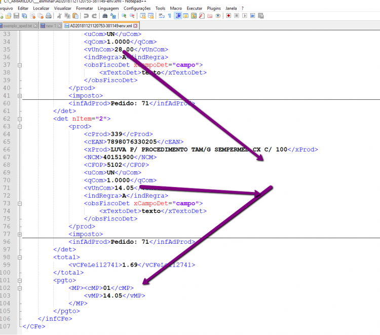Toggle the indent guide button

point(178,16)
